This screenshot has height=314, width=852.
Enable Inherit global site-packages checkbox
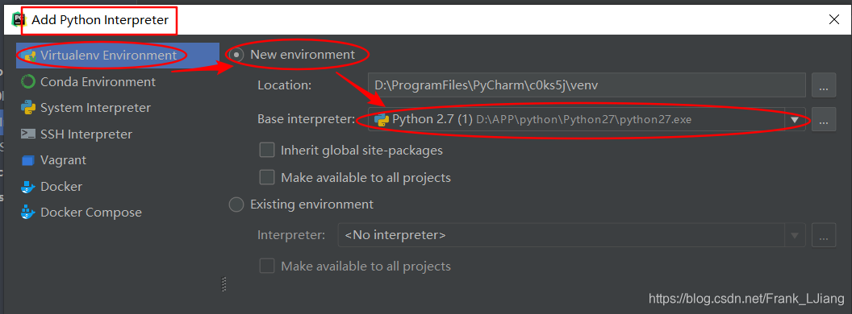pos(267,151)
